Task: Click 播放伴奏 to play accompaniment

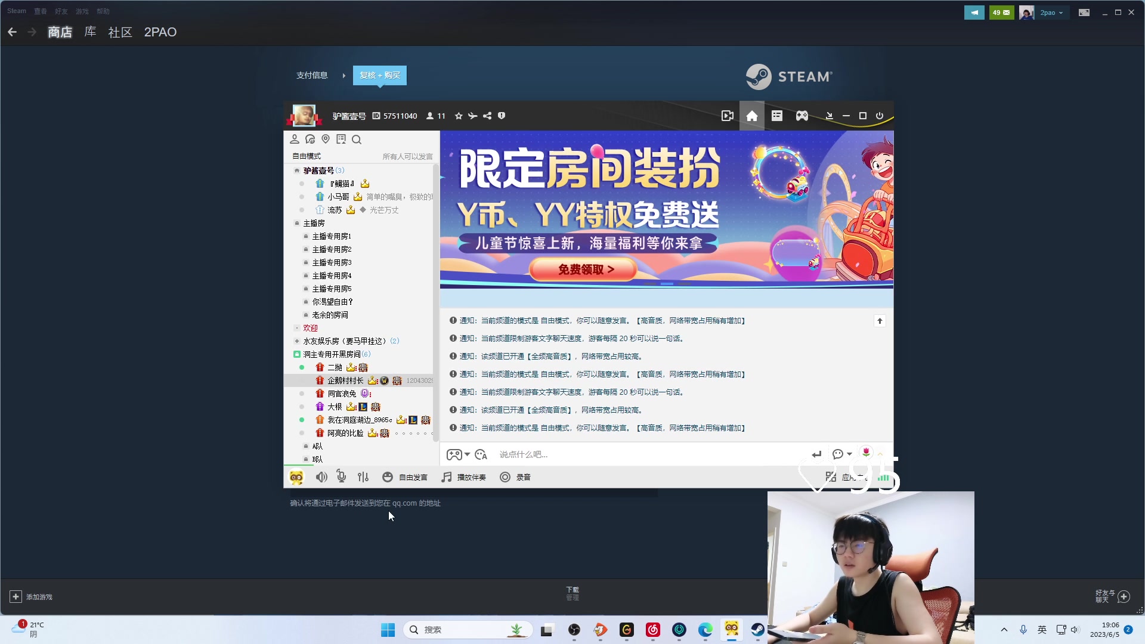Action: [464, 478]
